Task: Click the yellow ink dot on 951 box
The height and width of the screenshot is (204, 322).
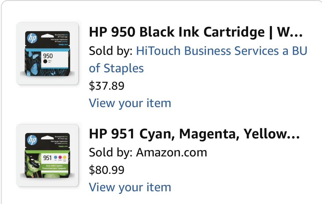Action: pos(65,157)
